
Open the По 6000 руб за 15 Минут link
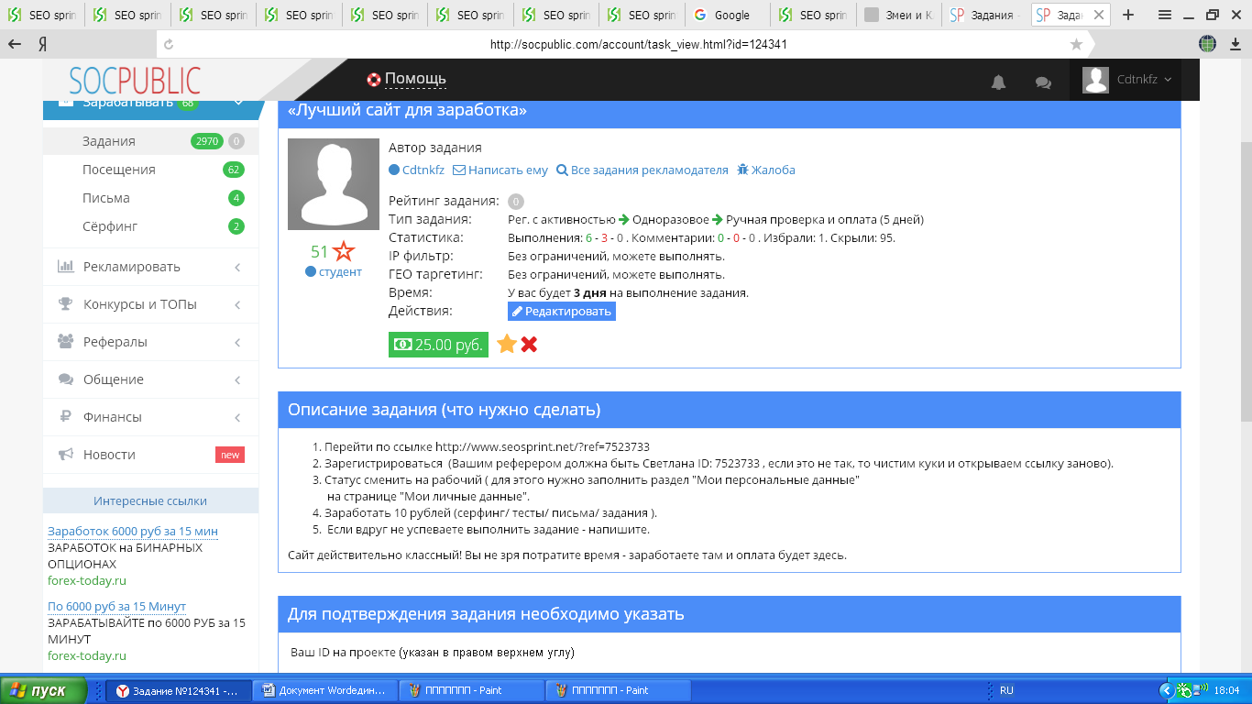[x=116, y=607]
